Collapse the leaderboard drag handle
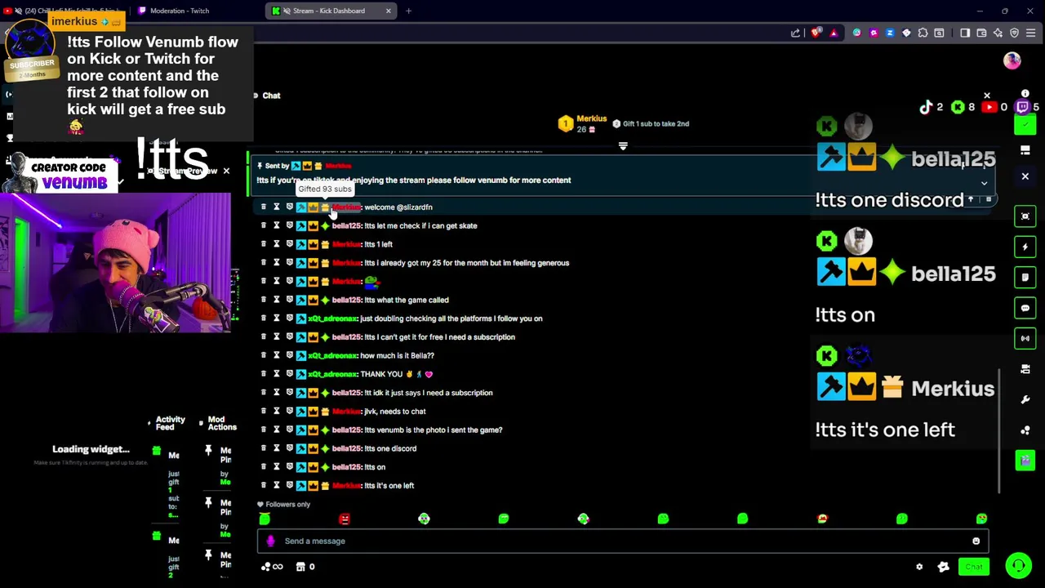 pos(623,146)
